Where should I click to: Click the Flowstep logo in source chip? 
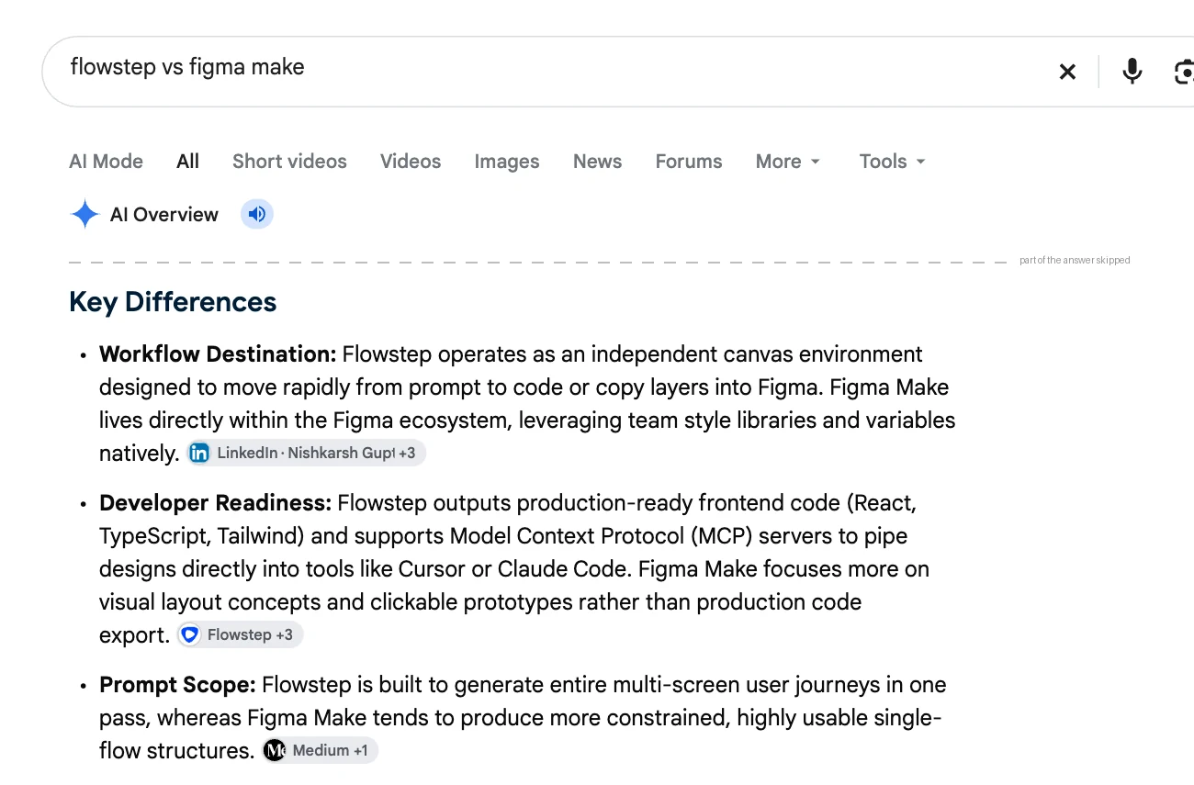click(x=189, y=634)
